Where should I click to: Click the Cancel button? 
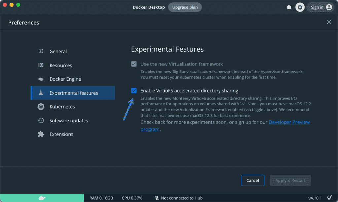253,180
